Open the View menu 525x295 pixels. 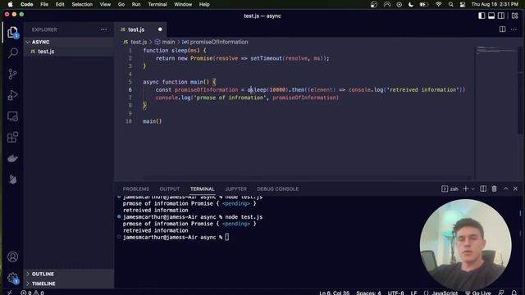click(x=105, y=4)
